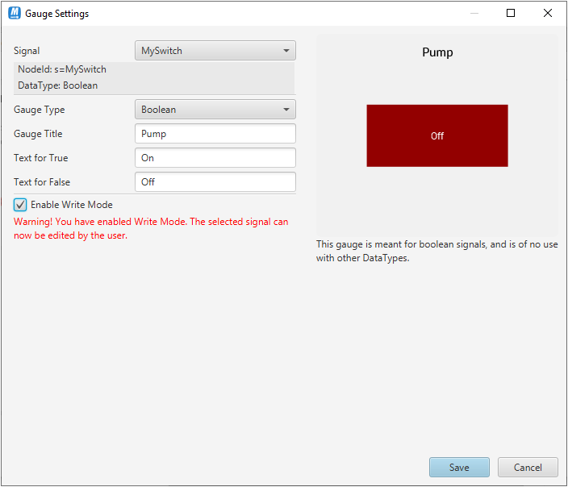568x487 pixels.
Task: Open the Signal dropdown showing MySwitch
Action: click(215, 50)
